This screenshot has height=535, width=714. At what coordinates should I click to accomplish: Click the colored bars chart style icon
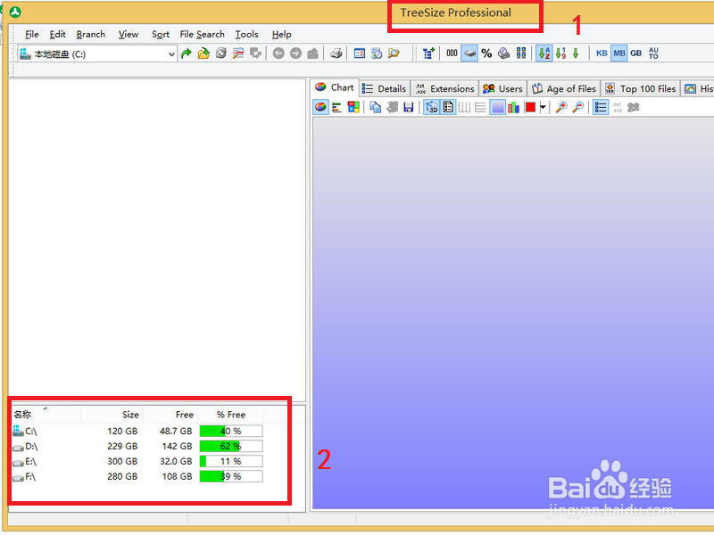[514, 107]
